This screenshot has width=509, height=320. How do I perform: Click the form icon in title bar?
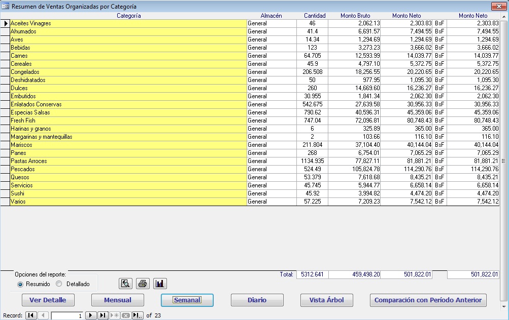(x=5, y=6)
